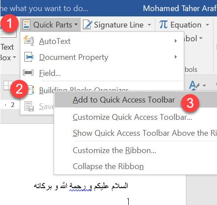Click the Tell me search box

click(x=44, y=8)
